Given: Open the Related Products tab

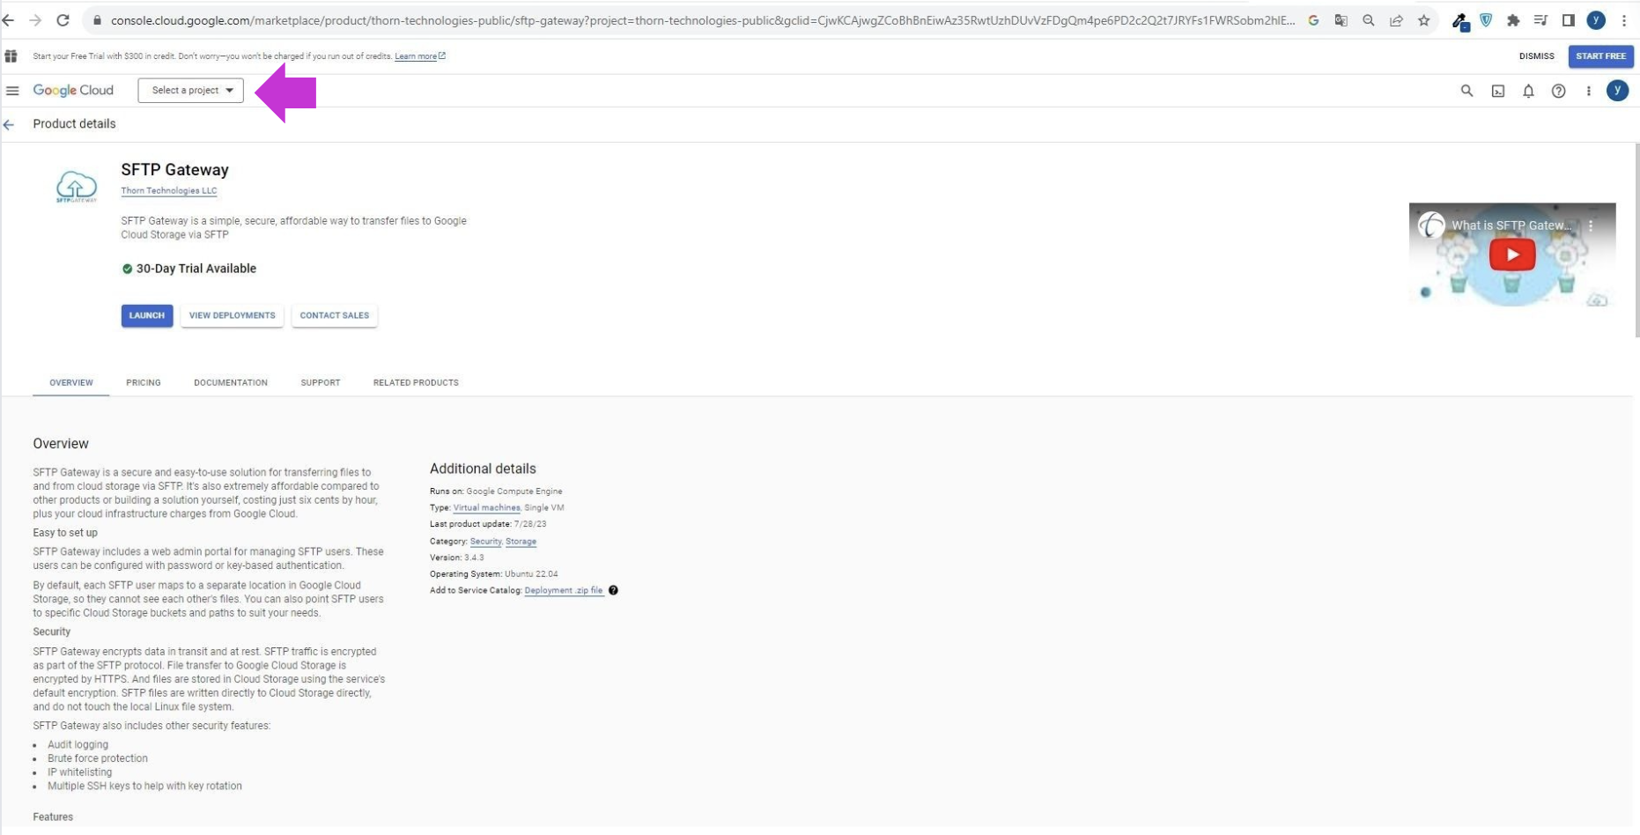Looking at the screenshot, I should click(x=416, y=382).
